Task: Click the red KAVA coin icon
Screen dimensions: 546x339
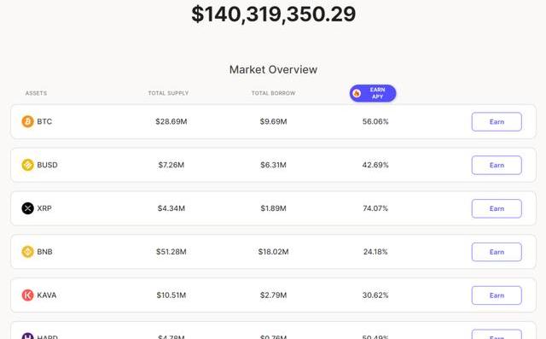Action: (28, 295)
